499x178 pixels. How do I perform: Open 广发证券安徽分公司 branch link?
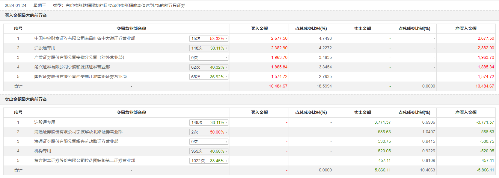(x=79, y=57)
